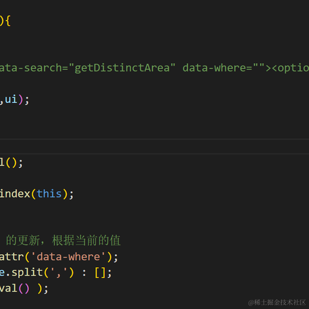Click the val() method call
Screen dimensions: 309x309
(x=14, y=288)
